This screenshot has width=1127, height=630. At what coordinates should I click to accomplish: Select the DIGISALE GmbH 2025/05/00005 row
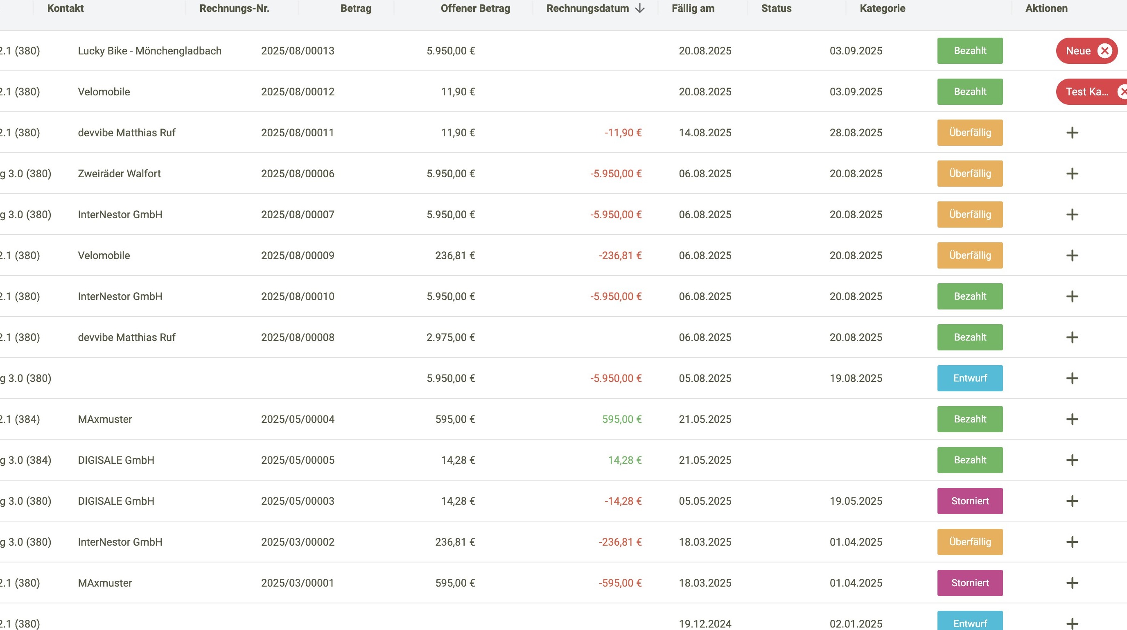(116, 460)
